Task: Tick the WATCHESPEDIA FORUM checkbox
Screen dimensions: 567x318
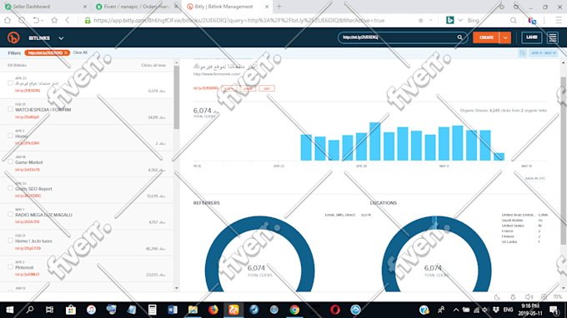Action: (x=10, y=109)
